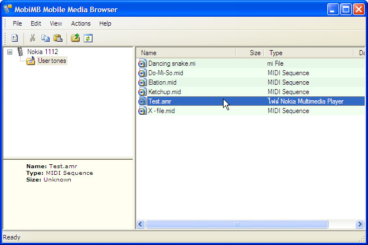The width and height of the screenshot is (368, 245).
Task: Close the MobiMB window
Action: pyautogui.click(x=359, y=9)
